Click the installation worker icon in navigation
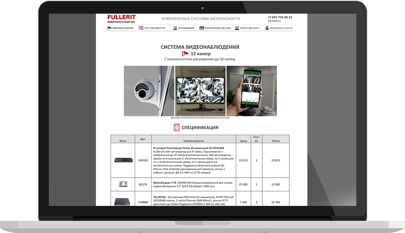405x233 pixels. (x=267, y=28)
